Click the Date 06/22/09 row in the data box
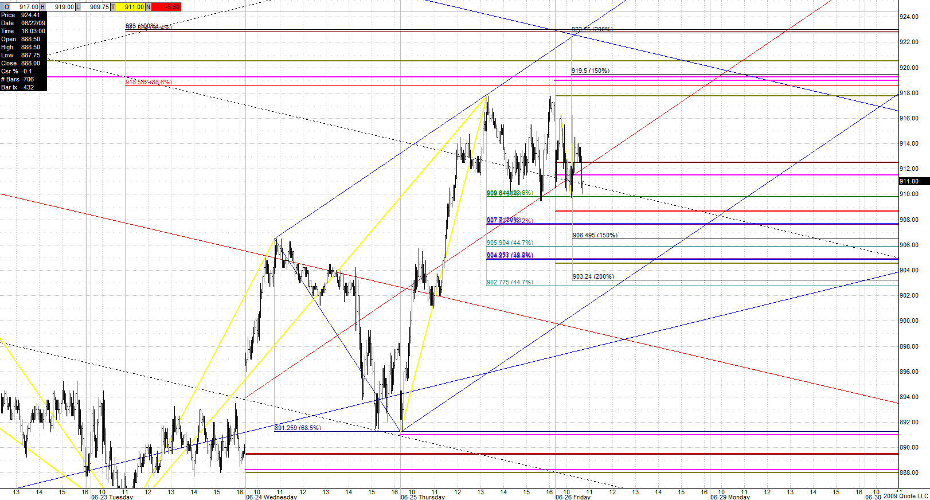The height and width of the screenshot is (500, 930). (23, 23)
